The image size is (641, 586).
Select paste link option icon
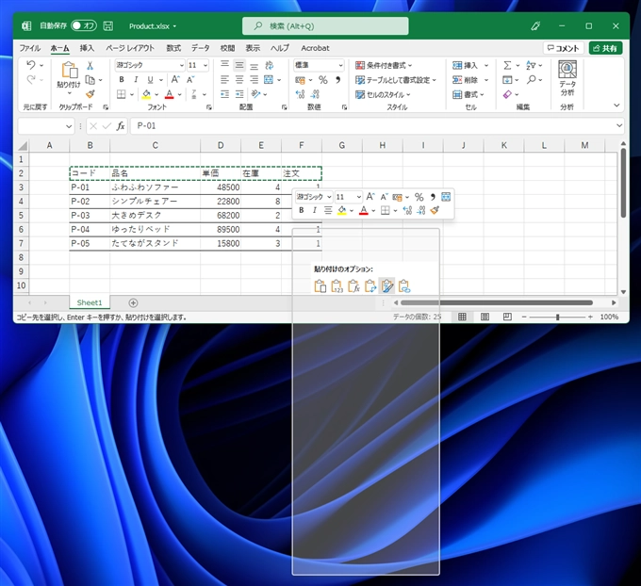403,286
